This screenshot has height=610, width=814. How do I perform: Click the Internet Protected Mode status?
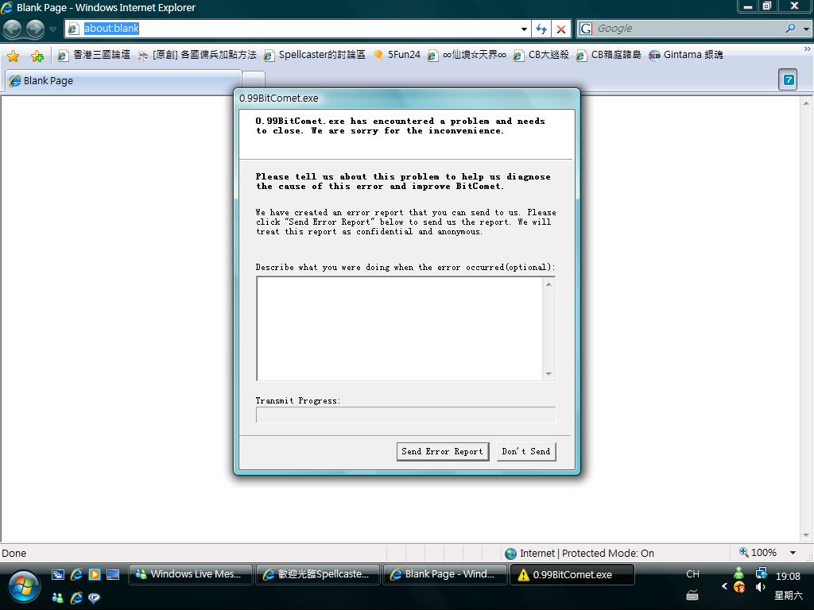[x=579, y=554]
